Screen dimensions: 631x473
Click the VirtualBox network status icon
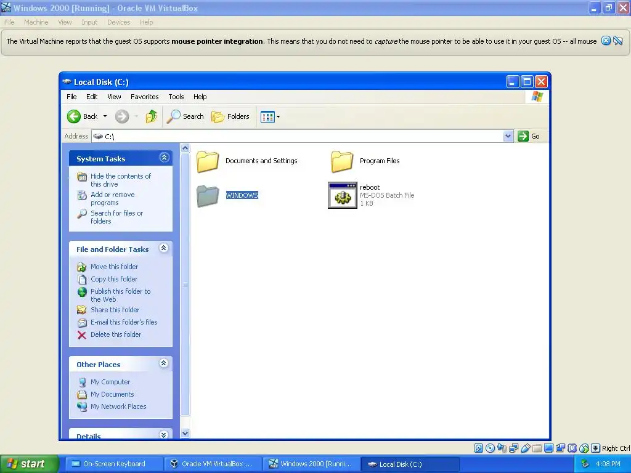513,448
